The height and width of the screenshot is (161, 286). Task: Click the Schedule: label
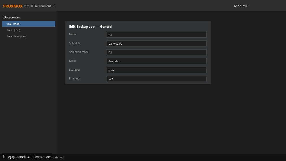click(75, 43)
